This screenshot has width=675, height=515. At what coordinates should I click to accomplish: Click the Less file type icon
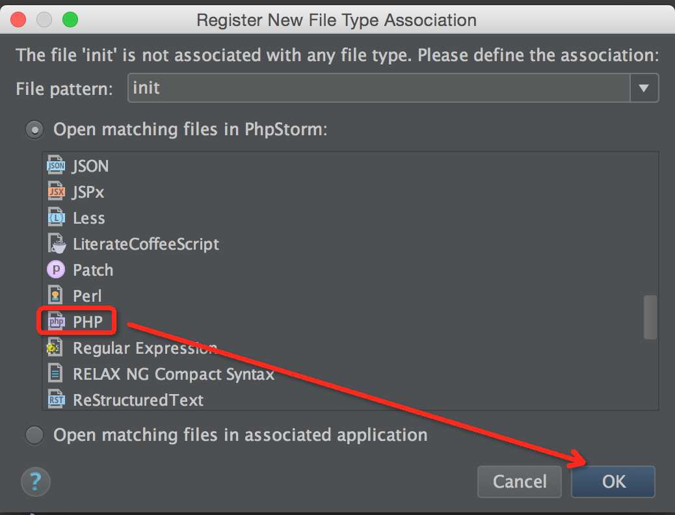(57, 218)
